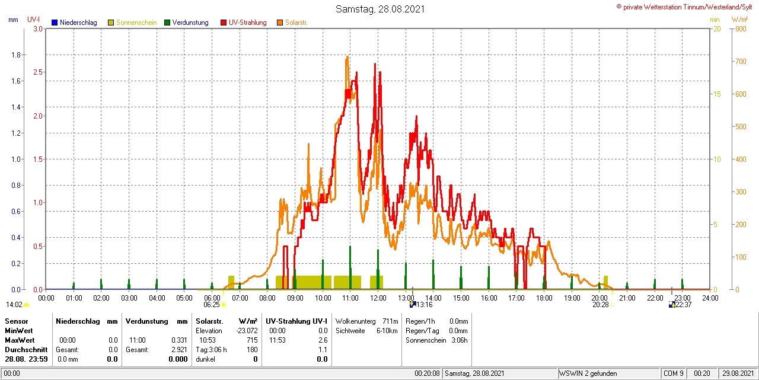
Task: Select the Verdunstung legend label
Action: pos(191,23)
